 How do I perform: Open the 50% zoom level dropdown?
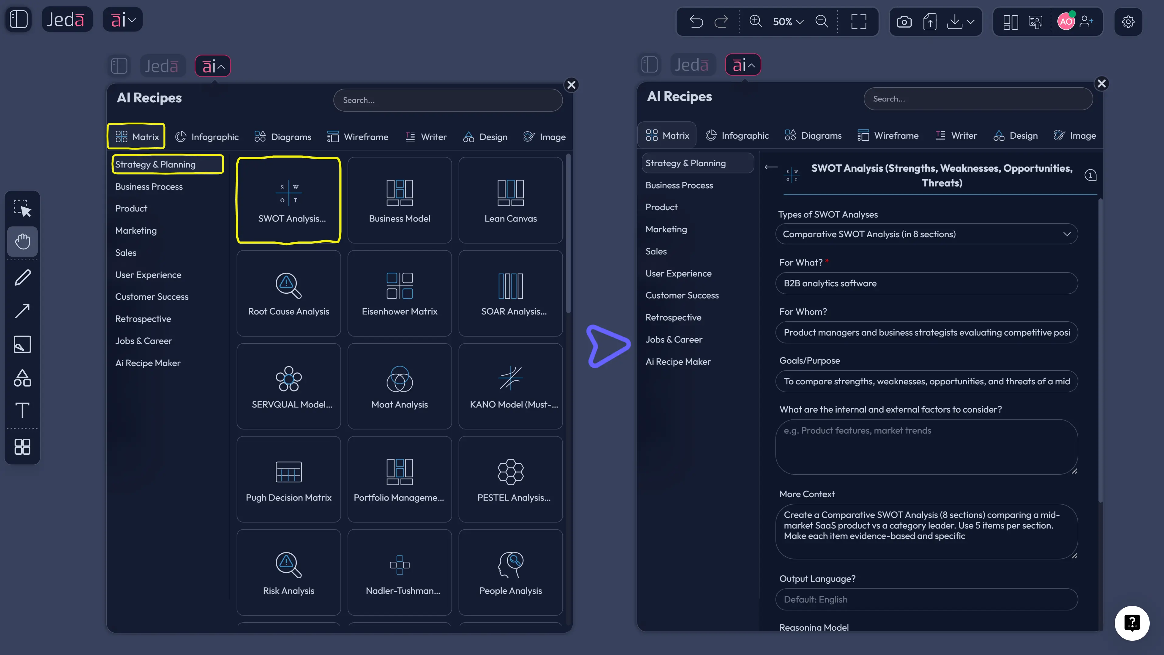coord(788,21)
